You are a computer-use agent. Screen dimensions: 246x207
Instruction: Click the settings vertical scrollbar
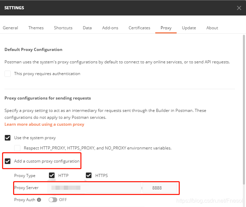coord(244,110)
